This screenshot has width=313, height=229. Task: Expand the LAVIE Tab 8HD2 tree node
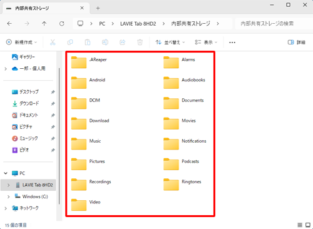click(x=9, y=185)
